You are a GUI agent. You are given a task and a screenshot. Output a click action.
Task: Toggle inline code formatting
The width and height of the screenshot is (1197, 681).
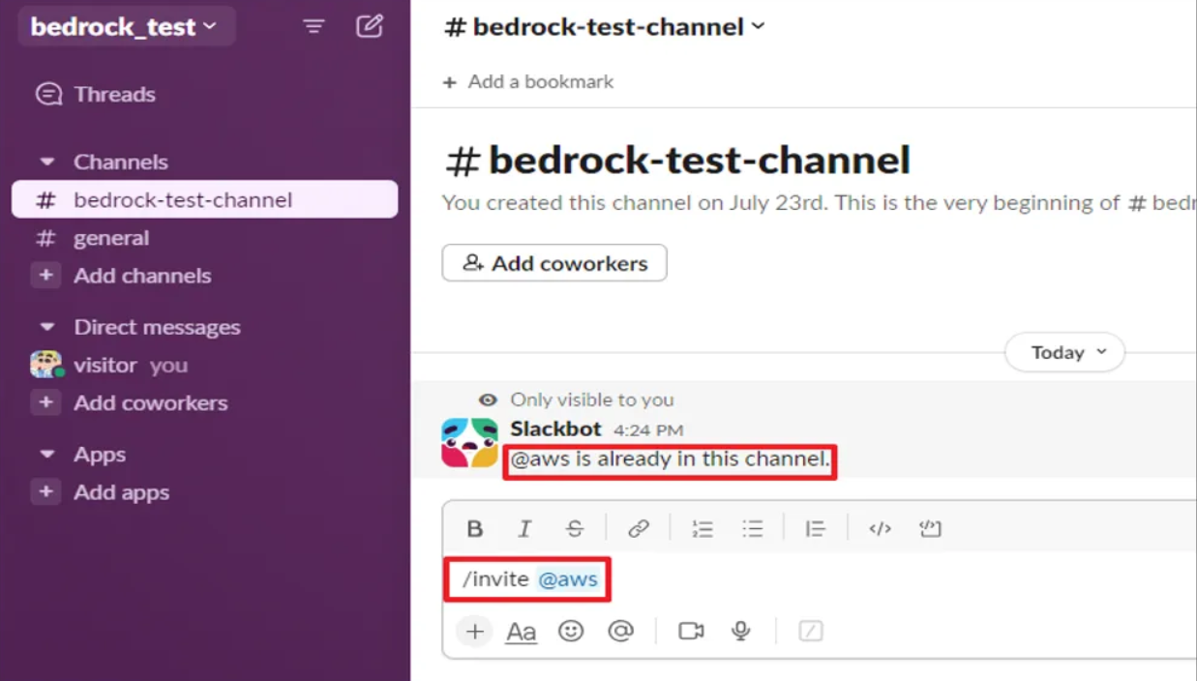point(880,528)
